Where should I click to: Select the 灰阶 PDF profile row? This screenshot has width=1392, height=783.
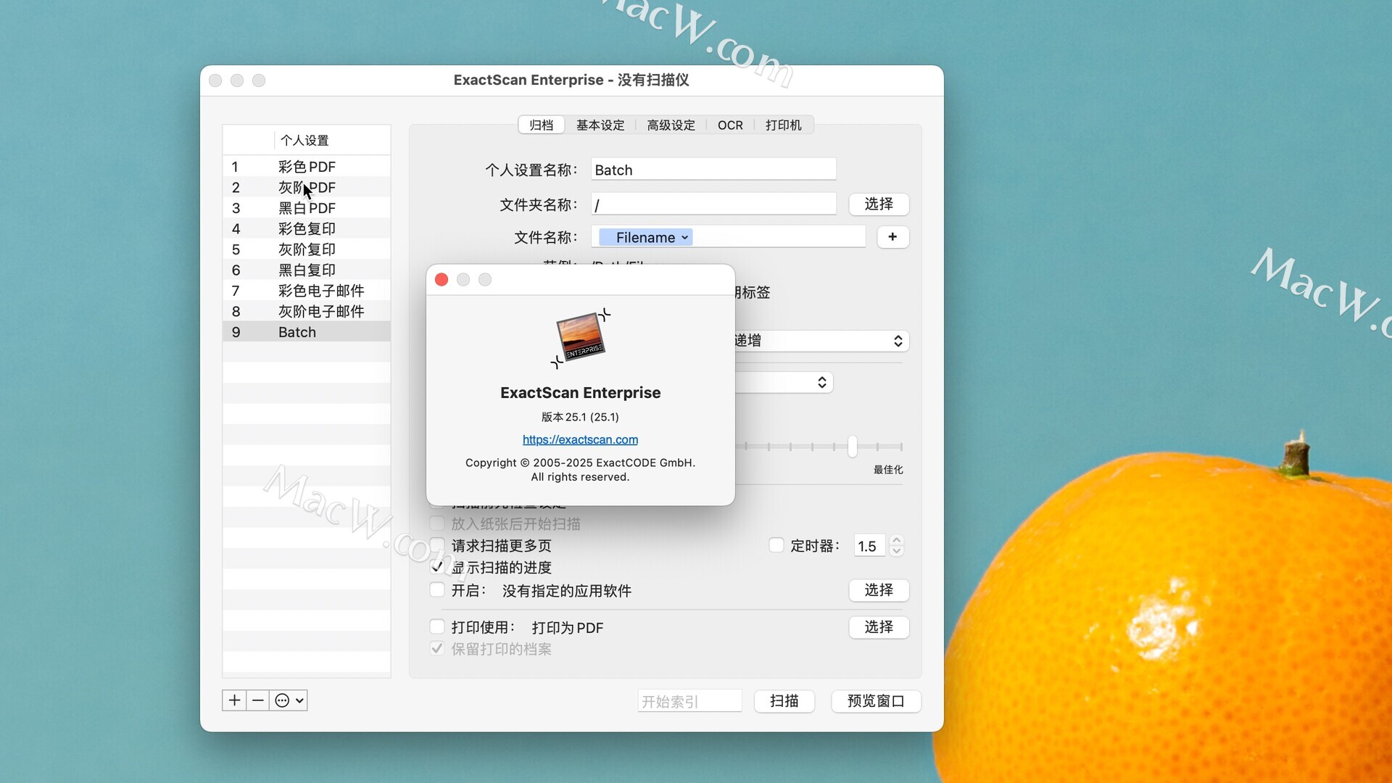point(307,187)
